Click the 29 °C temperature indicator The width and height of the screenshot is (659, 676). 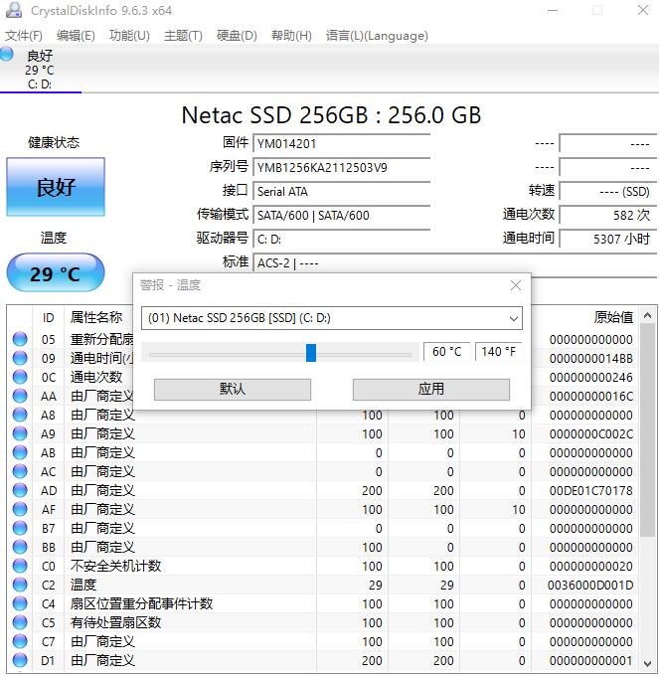point(56,273)
